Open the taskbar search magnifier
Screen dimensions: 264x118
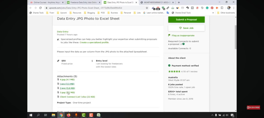pos(38,115)
